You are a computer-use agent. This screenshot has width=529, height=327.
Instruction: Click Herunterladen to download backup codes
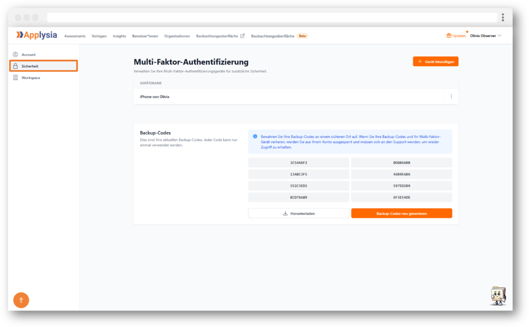(299, 213)
